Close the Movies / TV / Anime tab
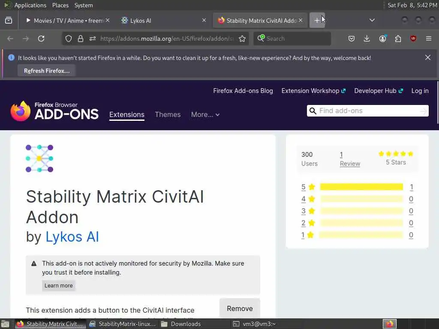Image resolution: width=439 pixels, height=329 pixels. (x=108, y=21)
